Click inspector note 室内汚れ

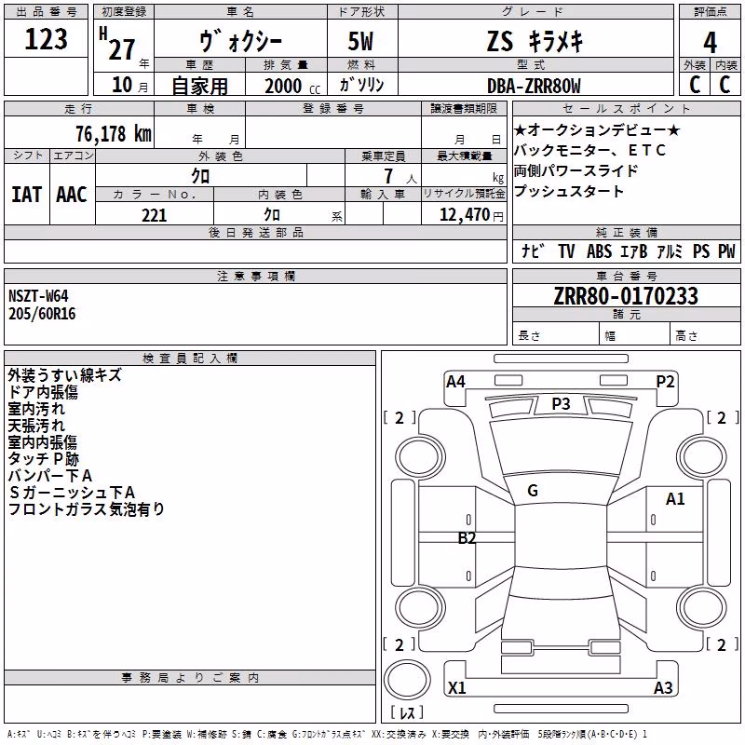[36, 409]
